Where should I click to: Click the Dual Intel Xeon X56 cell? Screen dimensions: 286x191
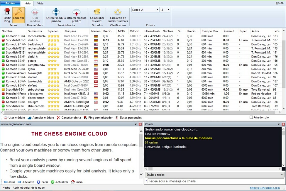(77, 89)
